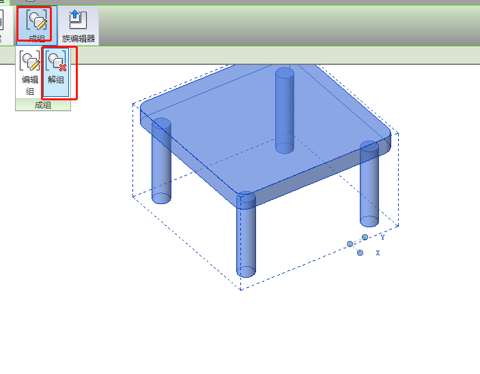This screenshot has height=374, width=480.
Task: Click the front table leg cylinder
Action: [246, 235]
